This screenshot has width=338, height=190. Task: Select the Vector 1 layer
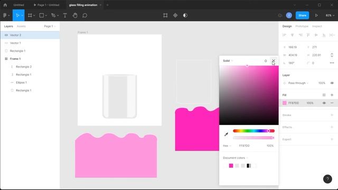tap(30, 43)
